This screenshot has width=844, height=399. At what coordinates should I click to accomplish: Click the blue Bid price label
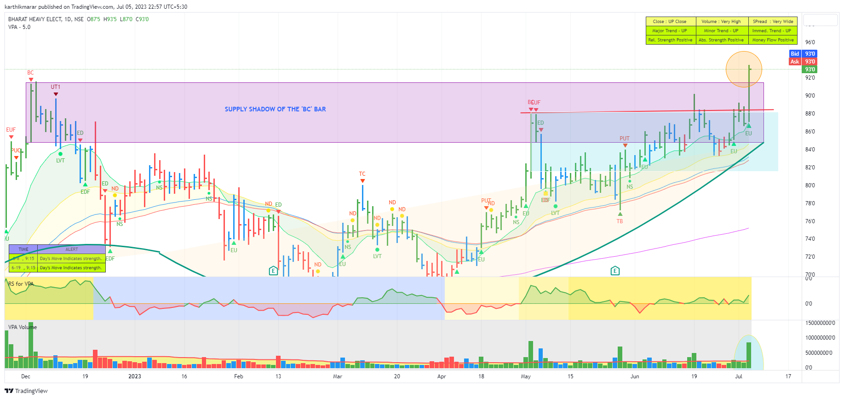[803, 54]
